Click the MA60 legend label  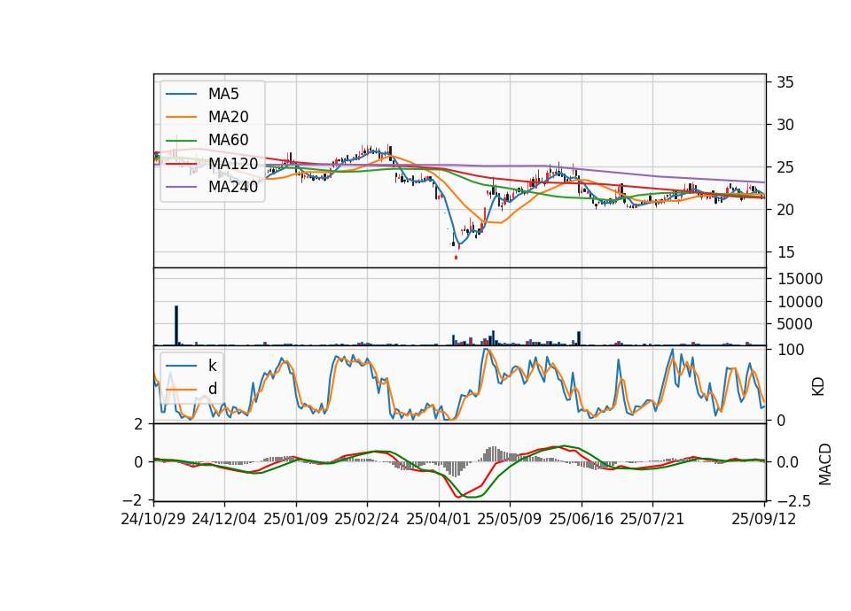pyautogui.click(x=228, y=141)
